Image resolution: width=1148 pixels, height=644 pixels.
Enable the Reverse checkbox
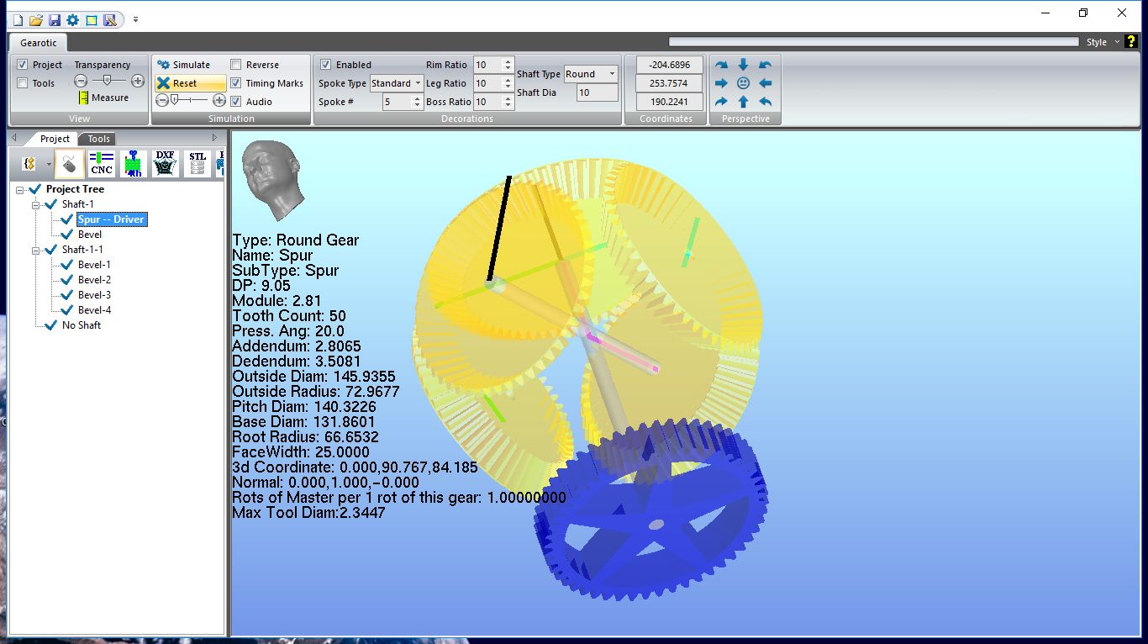[x=236, y=65]
